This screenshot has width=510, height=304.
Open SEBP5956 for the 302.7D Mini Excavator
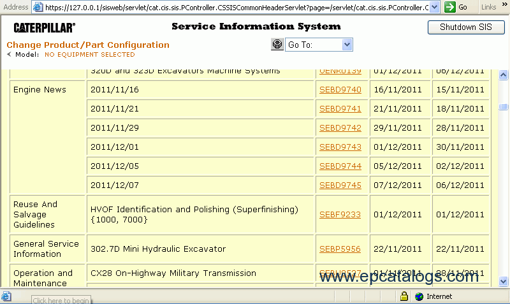tap(340, 249)
